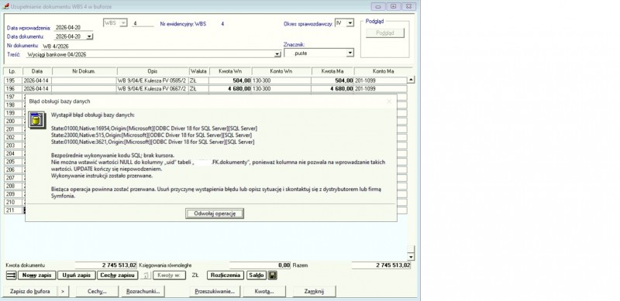
Task: Click the Konto Ma column header
Action: click(383, 71)
